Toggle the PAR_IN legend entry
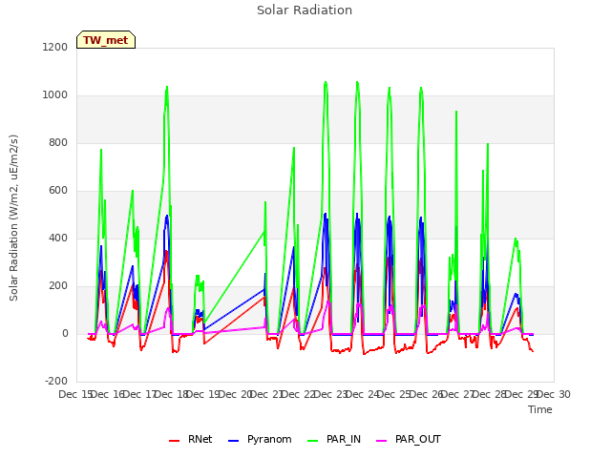611x458 pixels. click(x=334, y=439)
